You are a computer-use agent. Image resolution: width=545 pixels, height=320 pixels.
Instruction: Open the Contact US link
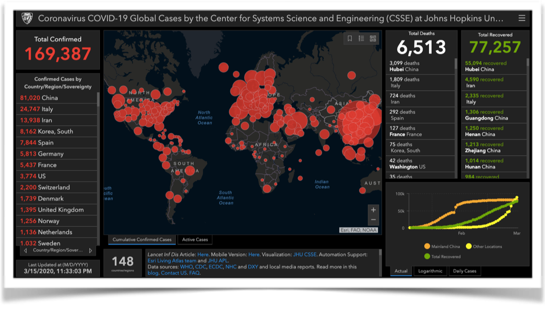pyautogui.click(x=174, y=273)
